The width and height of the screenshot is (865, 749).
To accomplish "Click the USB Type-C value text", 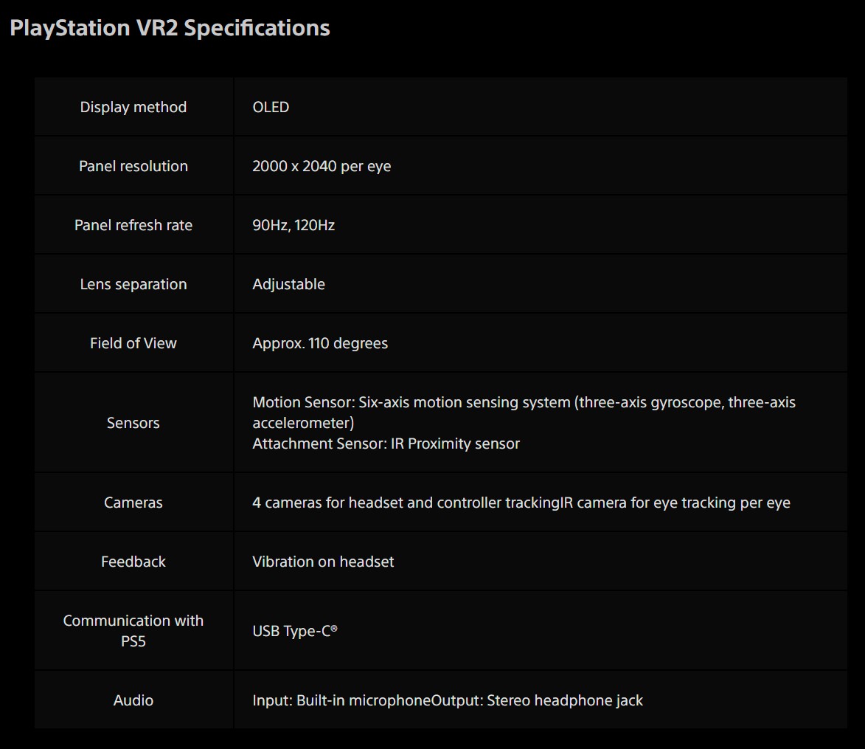I will [294, 631].
